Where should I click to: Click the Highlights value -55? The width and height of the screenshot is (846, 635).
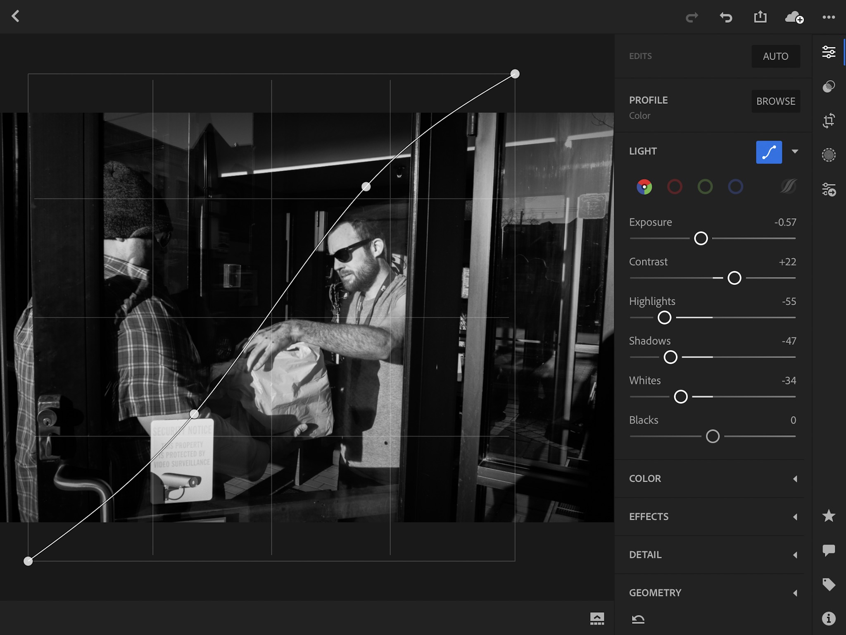point(789,301)
